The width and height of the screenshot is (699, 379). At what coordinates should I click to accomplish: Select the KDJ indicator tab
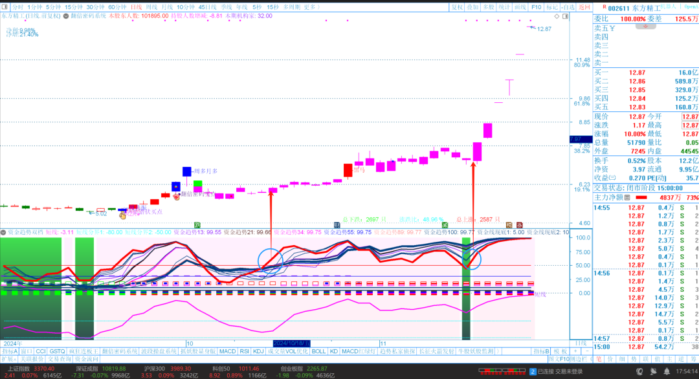tap(258, 351)
